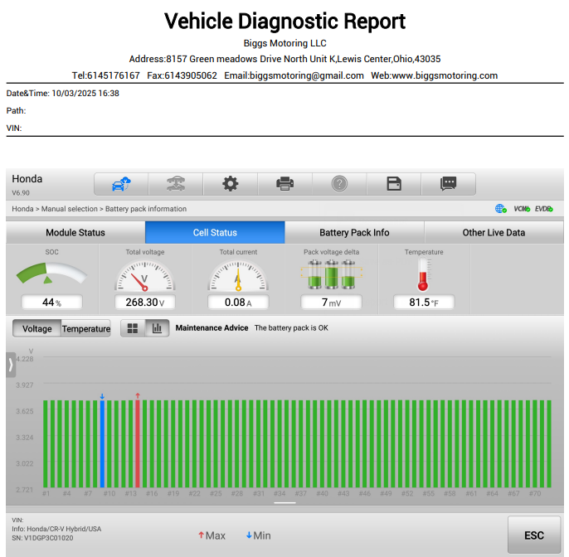Switch to grid view of cells

pyautogui.click(x=133, y=328)
